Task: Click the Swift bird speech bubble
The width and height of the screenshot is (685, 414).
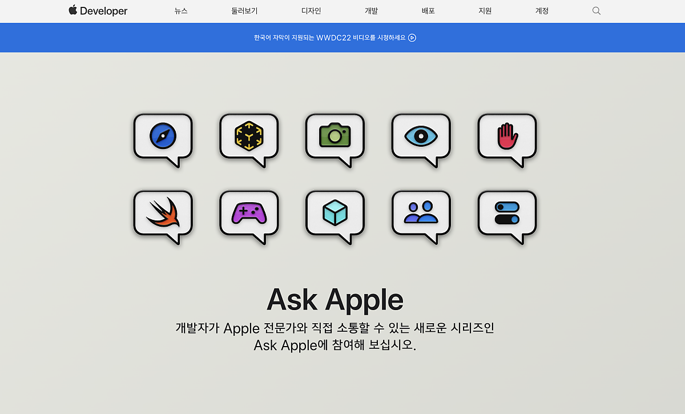Action: point(163,217)
